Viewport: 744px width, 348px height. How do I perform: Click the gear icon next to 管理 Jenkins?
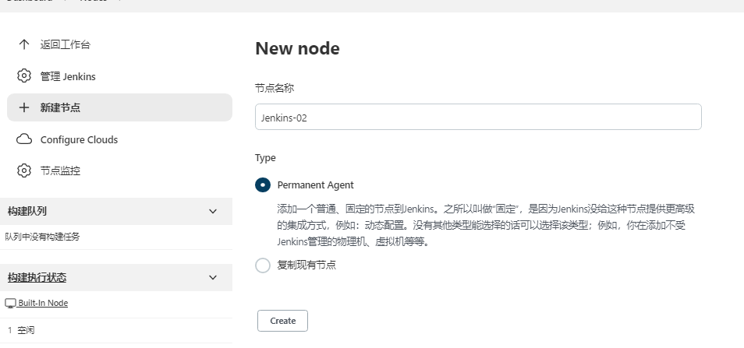[x=23, y=76]
